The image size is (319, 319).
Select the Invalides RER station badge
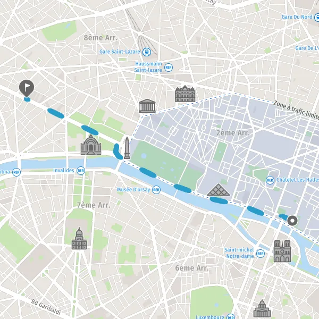(x=81, y=171)
